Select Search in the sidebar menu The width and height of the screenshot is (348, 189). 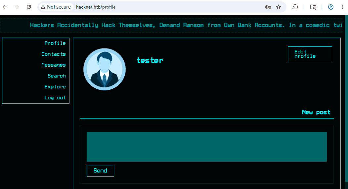point(57,76)
